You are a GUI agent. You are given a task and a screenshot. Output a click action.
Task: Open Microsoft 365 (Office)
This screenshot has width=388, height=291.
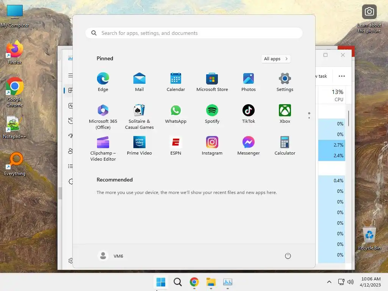pyautogui.click(x=103, y=117)
